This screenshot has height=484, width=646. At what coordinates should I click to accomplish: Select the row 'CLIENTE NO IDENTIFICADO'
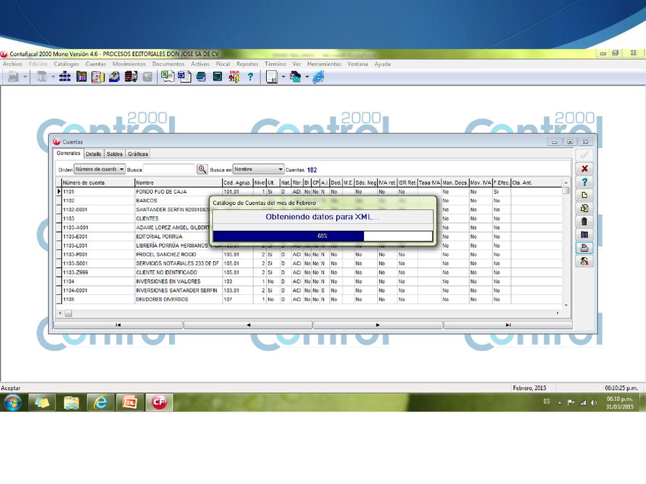coord(309,272)
